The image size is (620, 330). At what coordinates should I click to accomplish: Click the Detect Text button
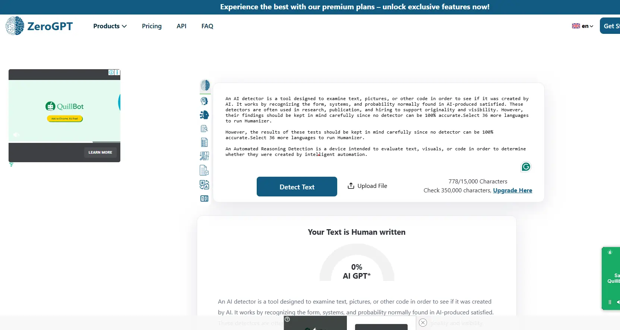coord(297,186)
